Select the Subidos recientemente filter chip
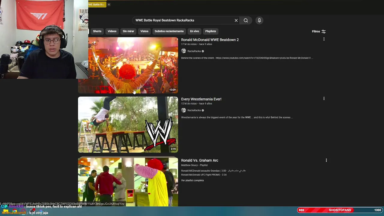The height and width of the screenshot is (216, 384). (169, 31)
